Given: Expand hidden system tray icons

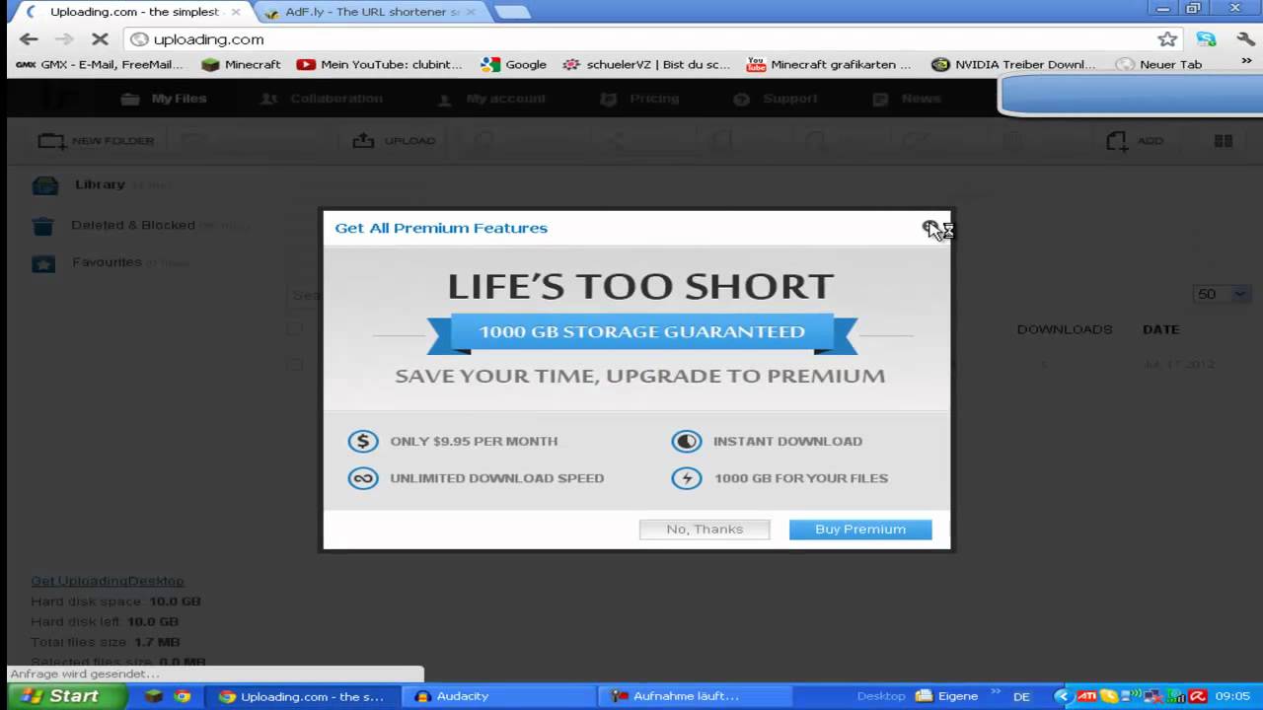Looking at the screenshot, I should 1062,696.
